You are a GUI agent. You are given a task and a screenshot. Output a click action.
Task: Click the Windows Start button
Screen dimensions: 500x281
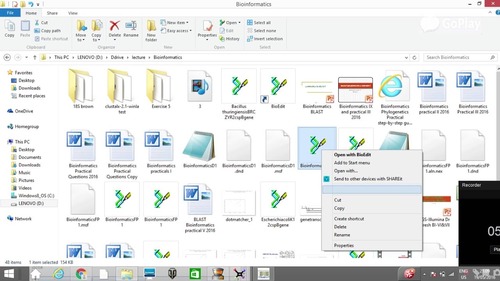click(9, 274)
